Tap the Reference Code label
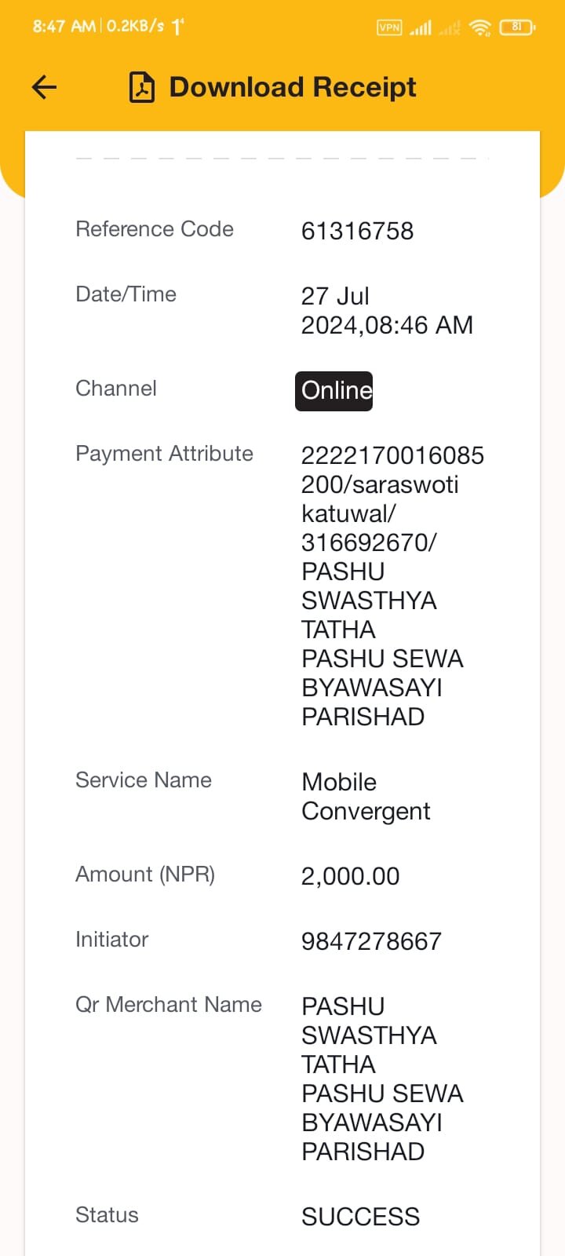Image resolution: width=565 pixels, height=1256 pixels. (x=155, y=229)
